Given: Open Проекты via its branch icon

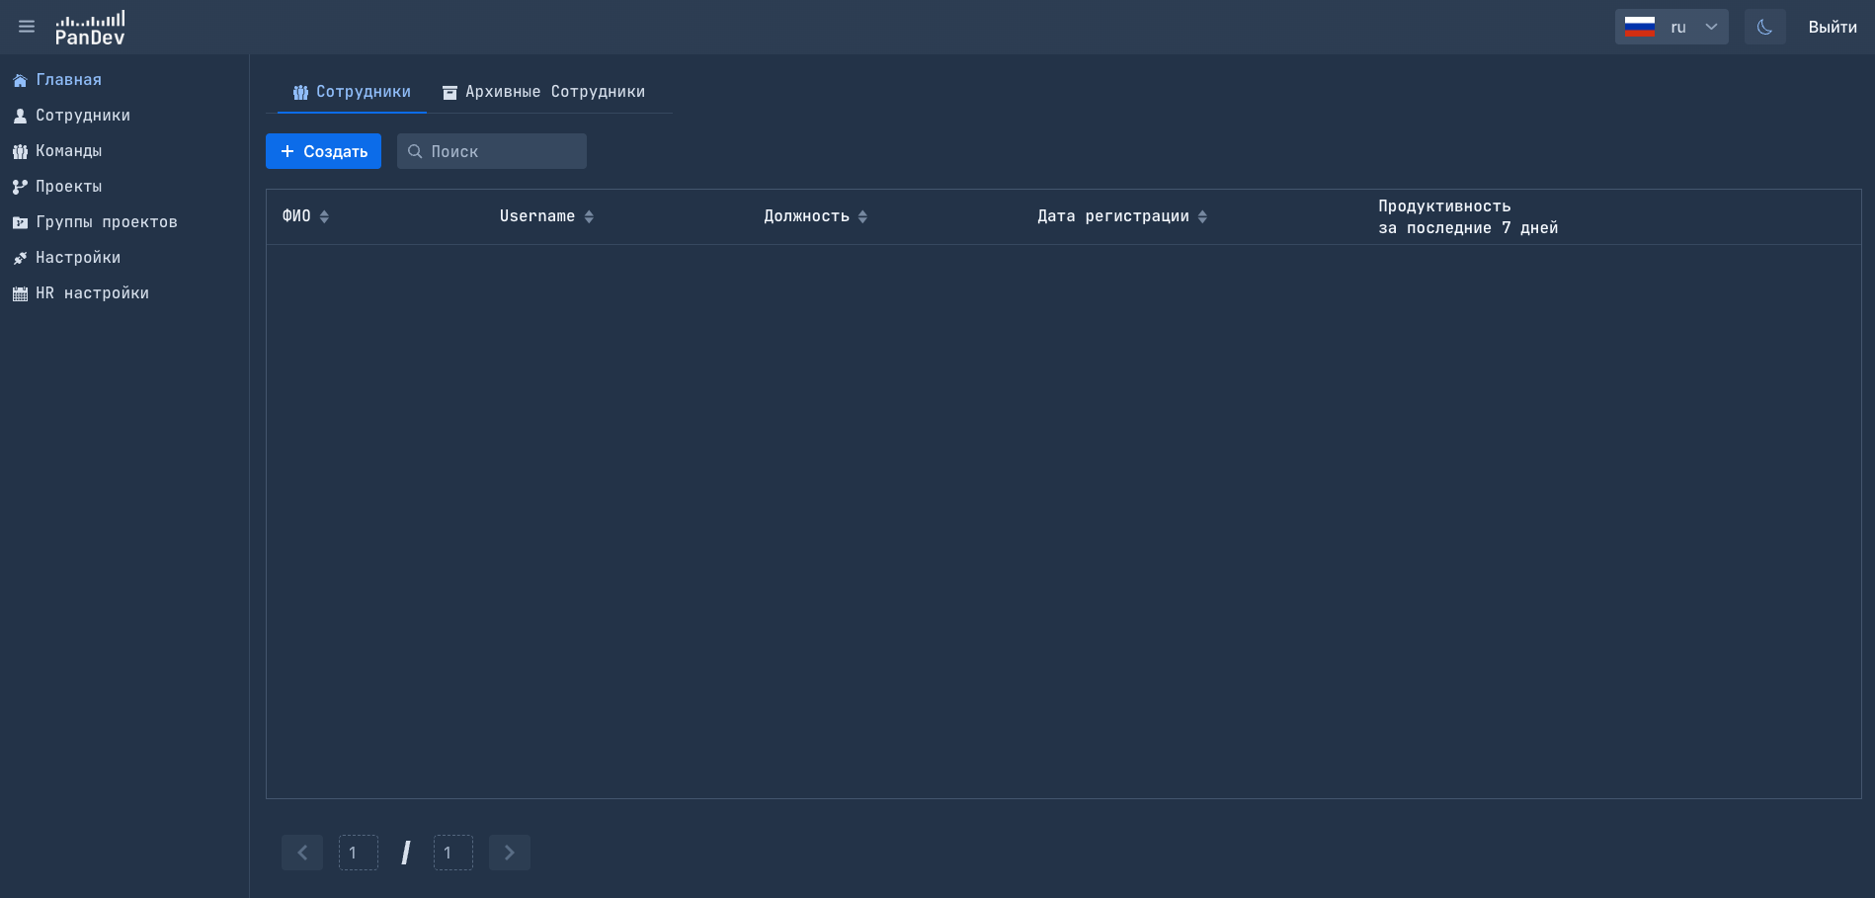Looking at the screenshot, I should tap(19, 187).
